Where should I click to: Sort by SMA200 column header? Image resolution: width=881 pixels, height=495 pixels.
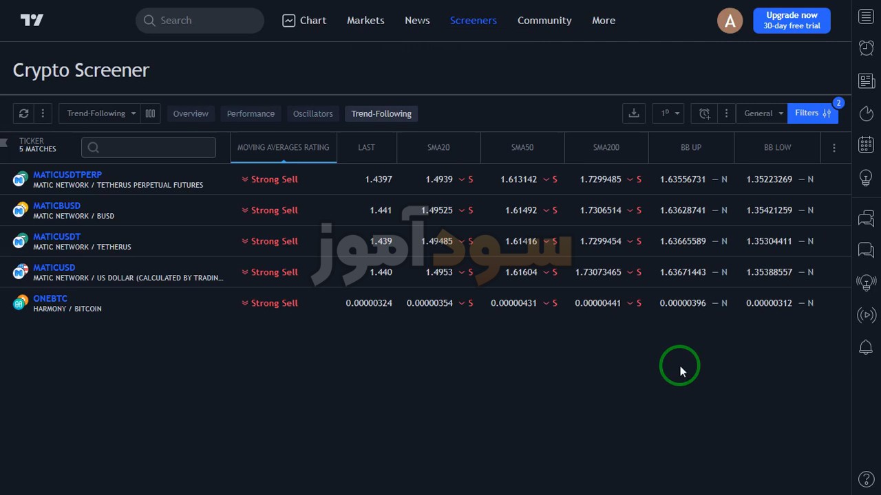(x=606, y=147)
